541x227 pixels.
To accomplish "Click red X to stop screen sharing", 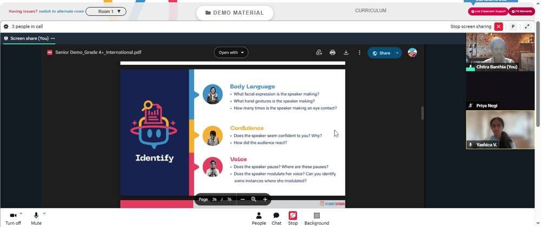I will click(498, 26).
